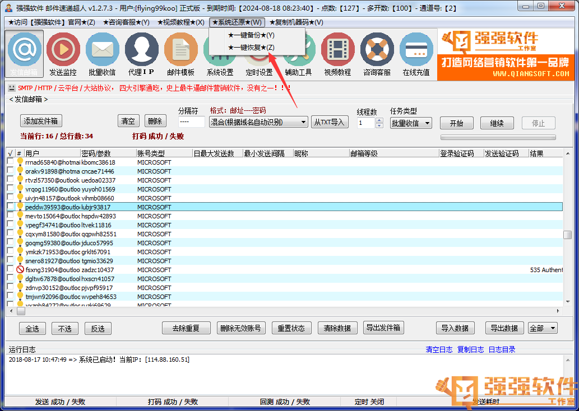Click the app icon in the title bar
This screenshot has height=411, width=579.
(8, 7)
